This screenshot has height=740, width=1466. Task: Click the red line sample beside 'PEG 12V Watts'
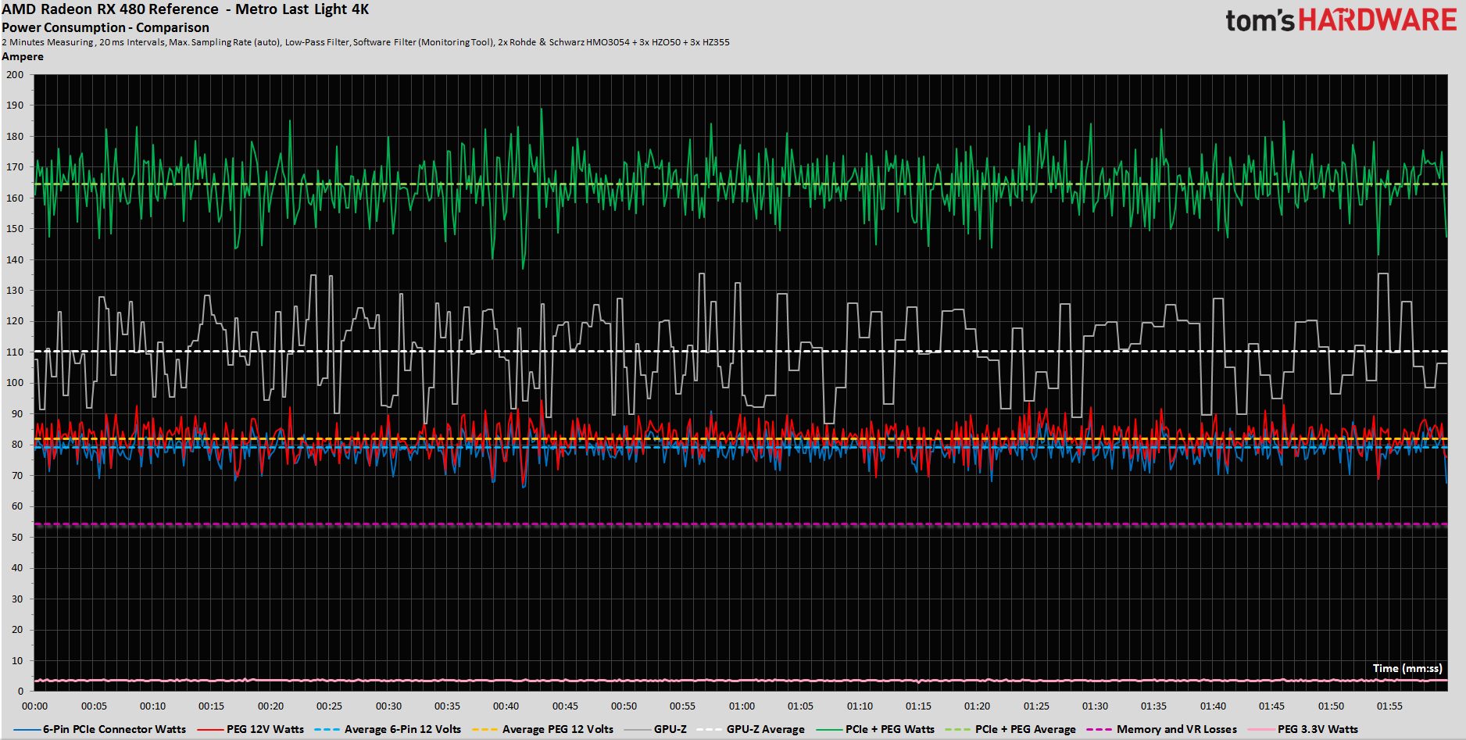pos(210,730)
